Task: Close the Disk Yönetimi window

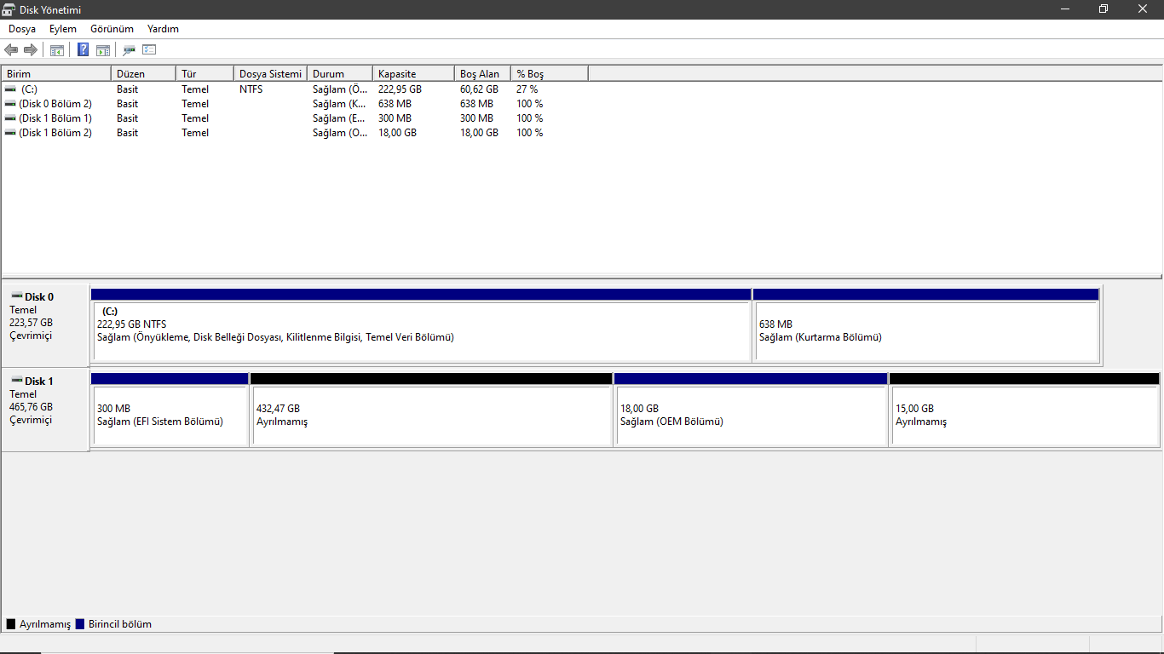Action: [x=1144, y=9]
